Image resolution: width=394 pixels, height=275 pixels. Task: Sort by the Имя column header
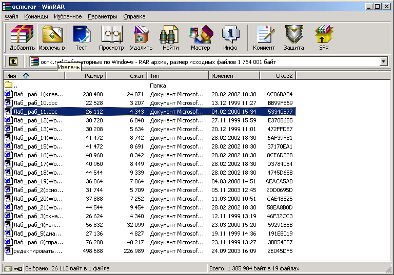point(34,75)
